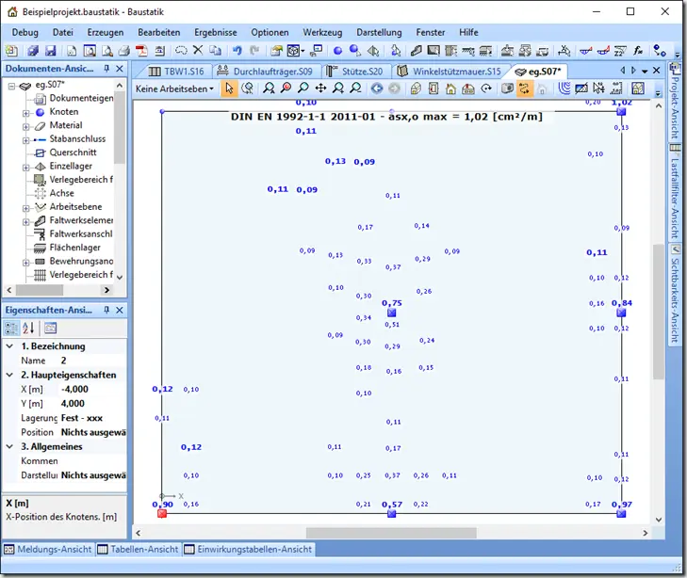Click the Undo arrow icon
This screenshot has width=687, height=578.
237,51
